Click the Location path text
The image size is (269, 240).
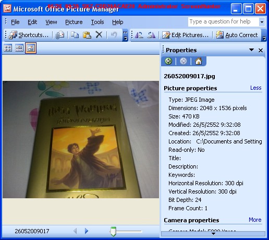coord(229,141)
